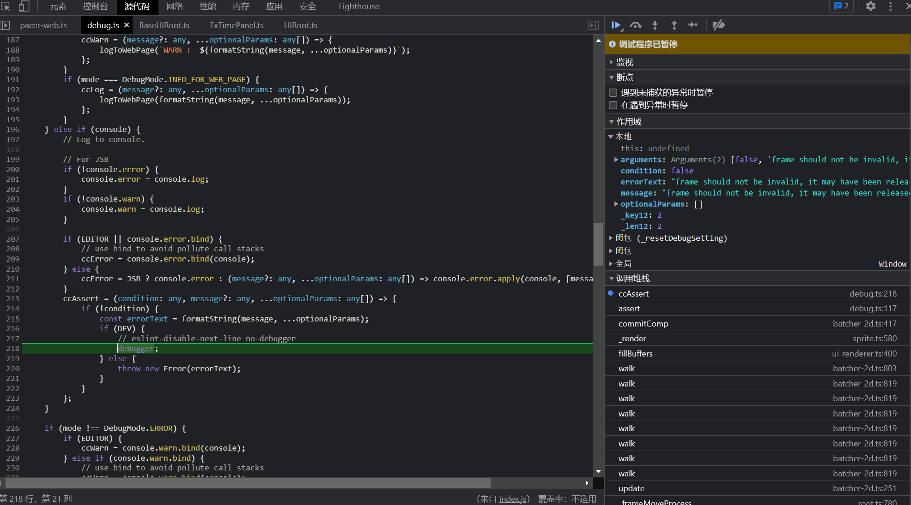The height and width of the screenshot is (505, 911).
Task: Resume script execution with play icon
Action: tap(616, 25)
